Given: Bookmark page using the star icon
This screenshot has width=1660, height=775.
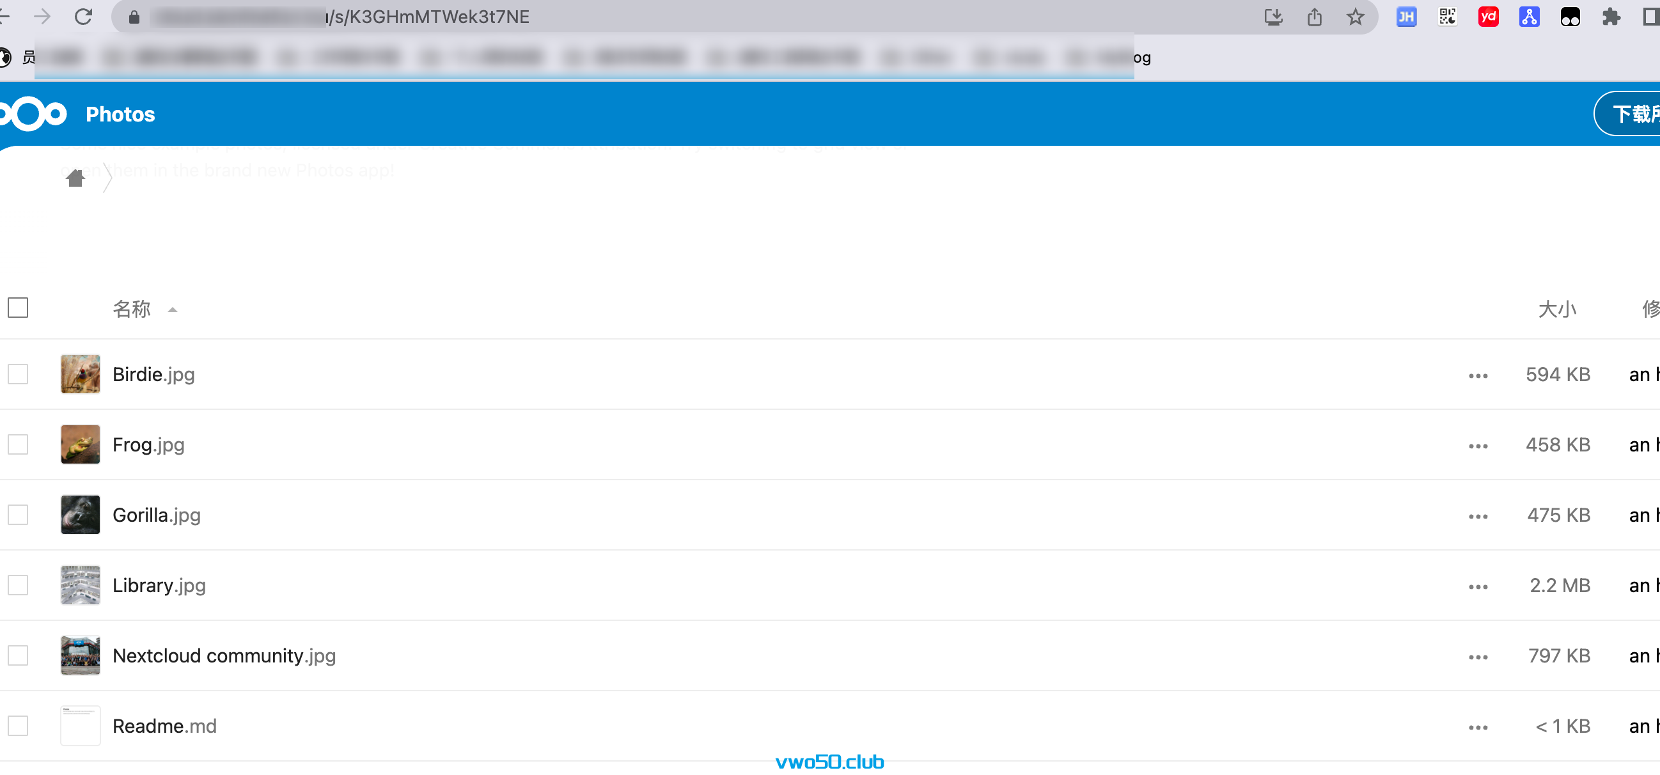Looking at the screenshot, I should (x=1355, y=17).
